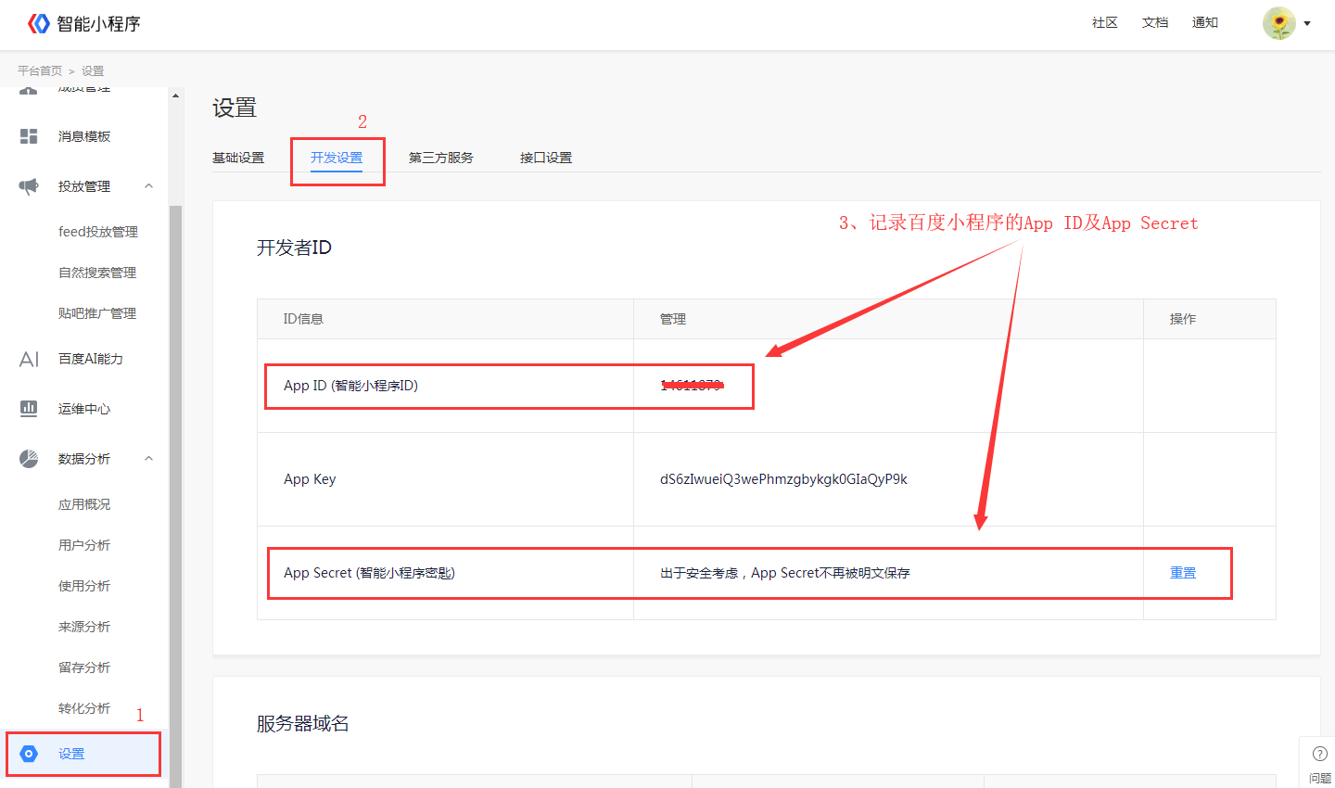This screenshot has width=1335, height=788.
Task: Click the 出于安全考虑 App Secret notice text
Action: click(x=785, y=573)
